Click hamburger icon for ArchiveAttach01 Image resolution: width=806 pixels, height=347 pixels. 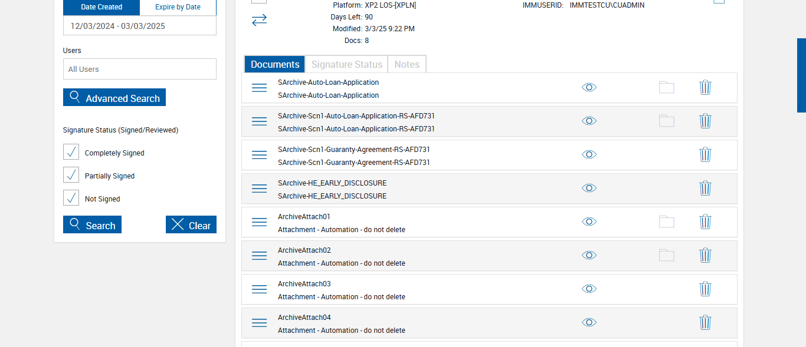pyautogui.click(x=260, y=222)
